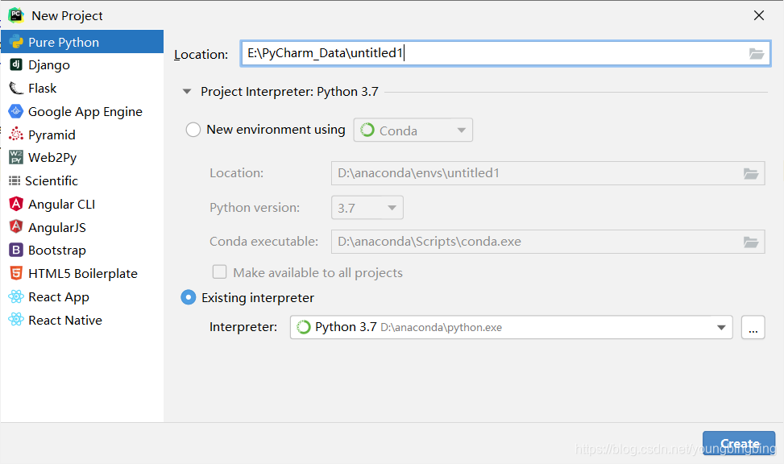The image size is (784, 464).
Task: Select the Pure Python sidebar entry
Action: pyautogui.click(x=62, y=41)
